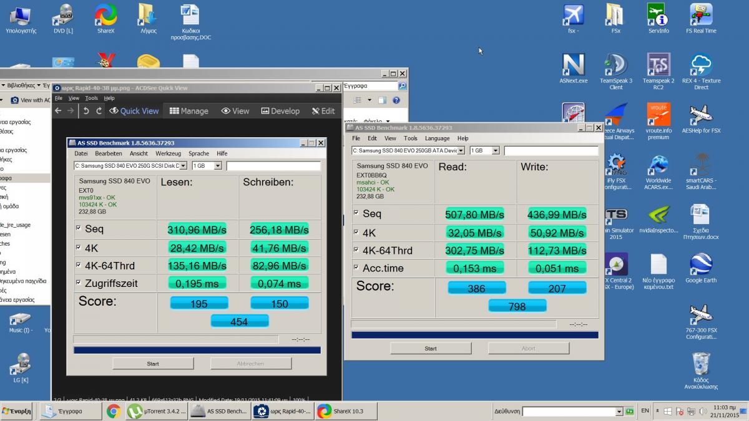This screenshot has height=421, width=749.
Task: Launch FS Real Time shortcut
Action: 701,18
